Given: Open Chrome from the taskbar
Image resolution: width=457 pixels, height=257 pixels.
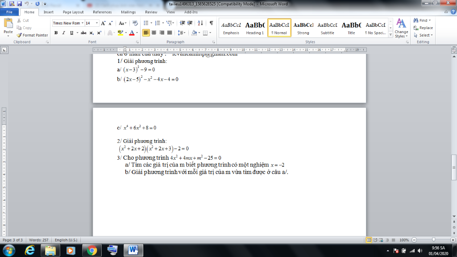Looking at the screenshot, I should (91, 250).
